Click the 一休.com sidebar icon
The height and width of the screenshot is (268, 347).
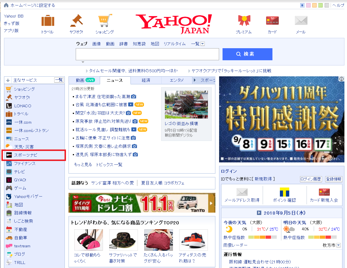pos(9,122)
